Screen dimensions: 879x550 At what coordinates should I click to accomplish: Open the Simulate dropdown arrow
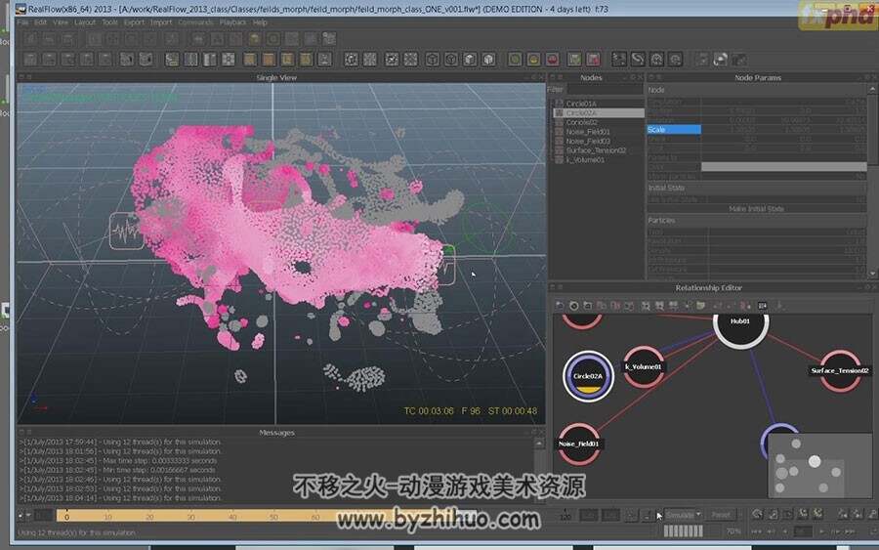(x=698, y=515)
